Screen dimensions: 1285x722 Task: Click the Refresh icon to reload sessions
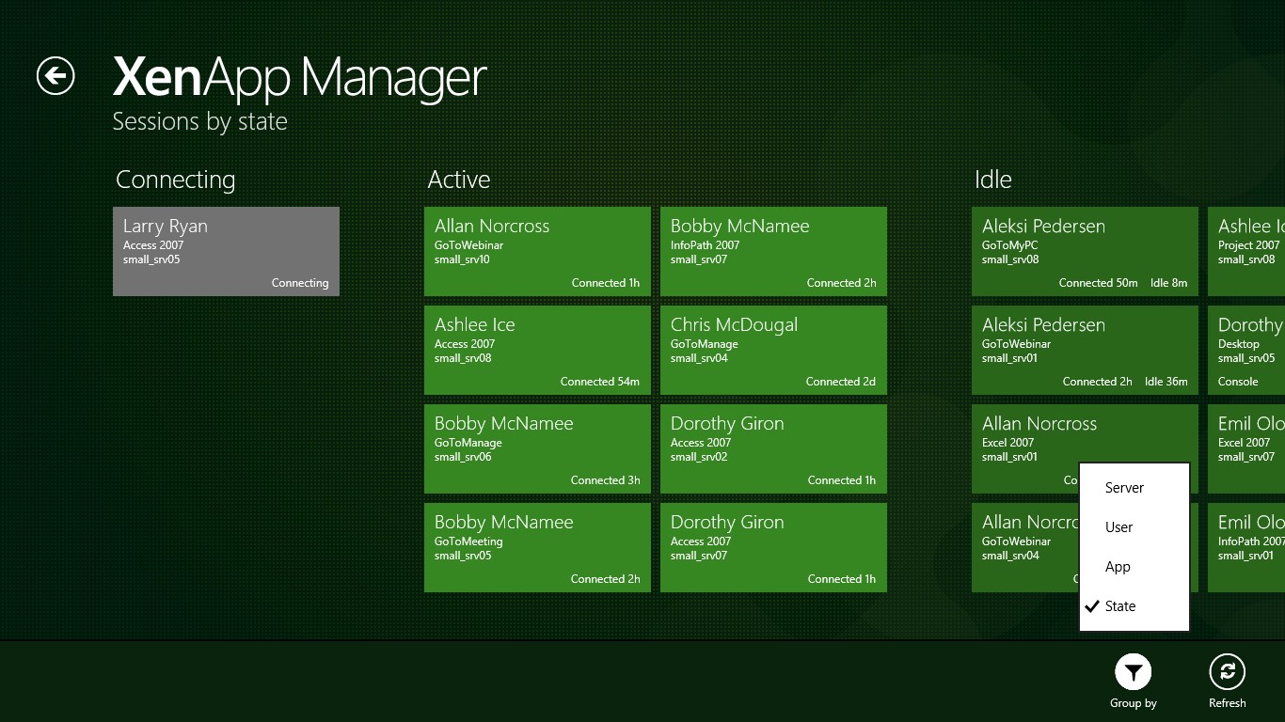[1227, 673]
